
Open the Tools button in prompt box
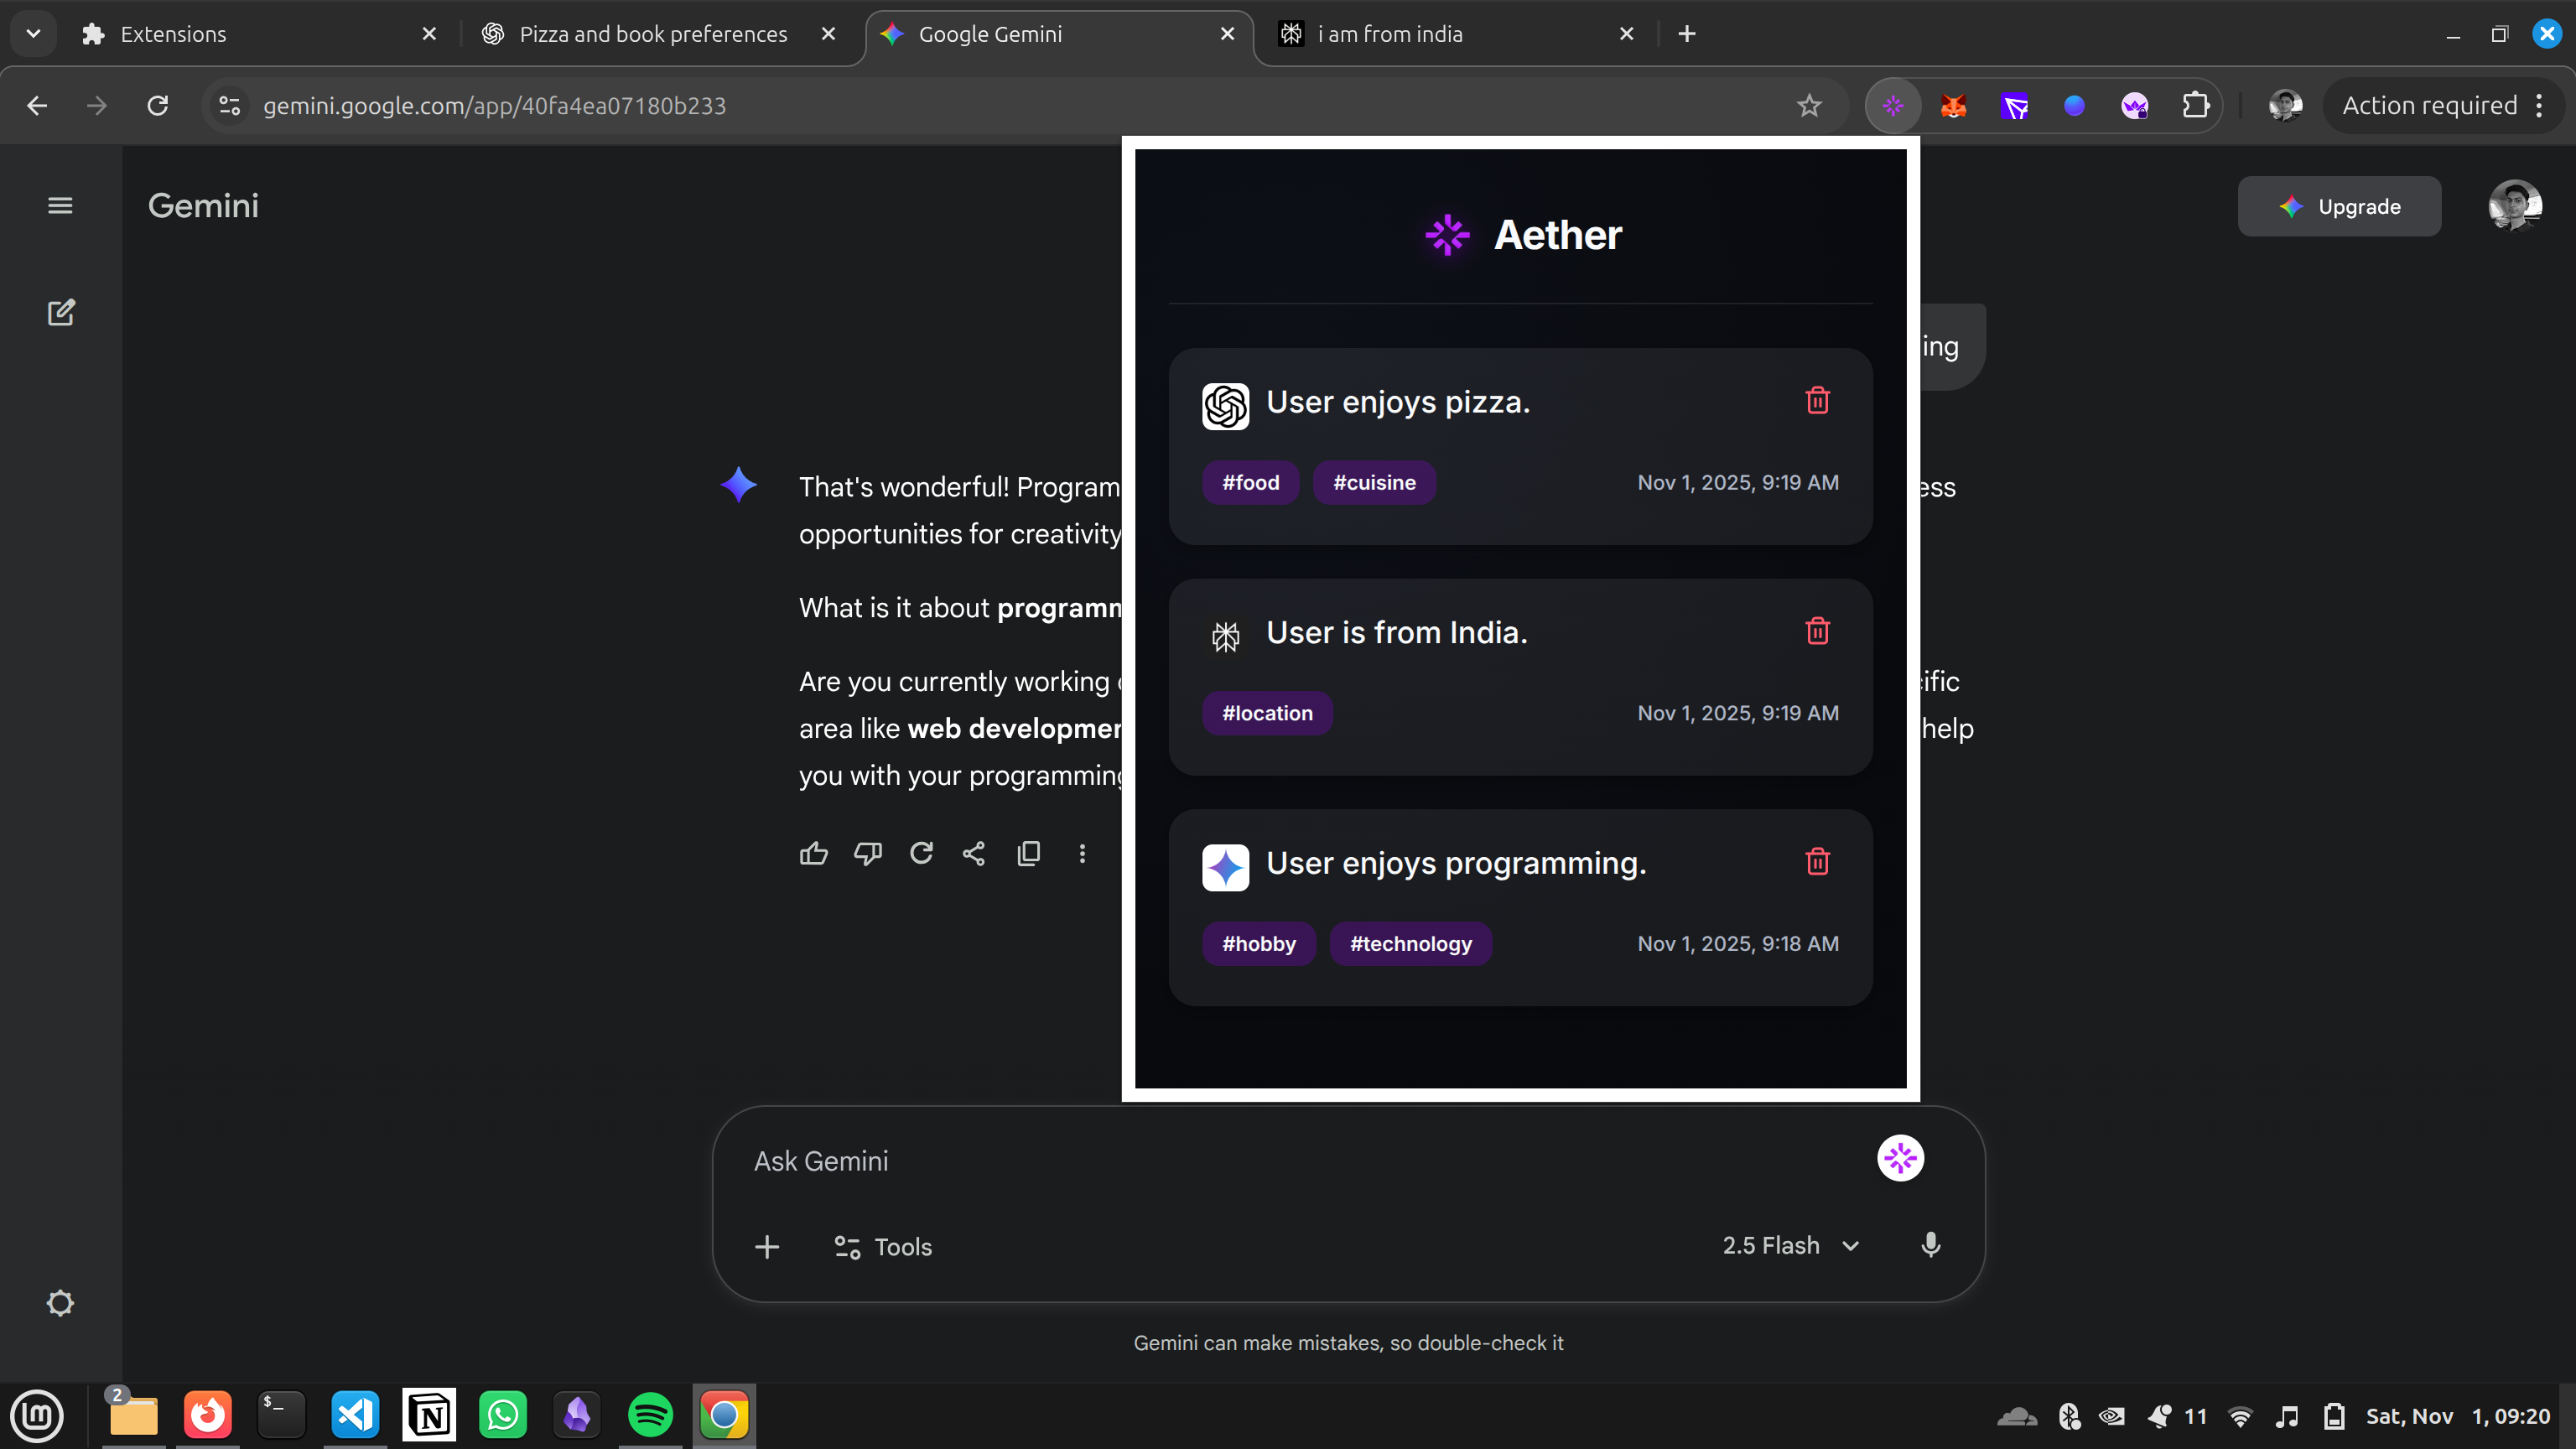(x=883, y=1247)
